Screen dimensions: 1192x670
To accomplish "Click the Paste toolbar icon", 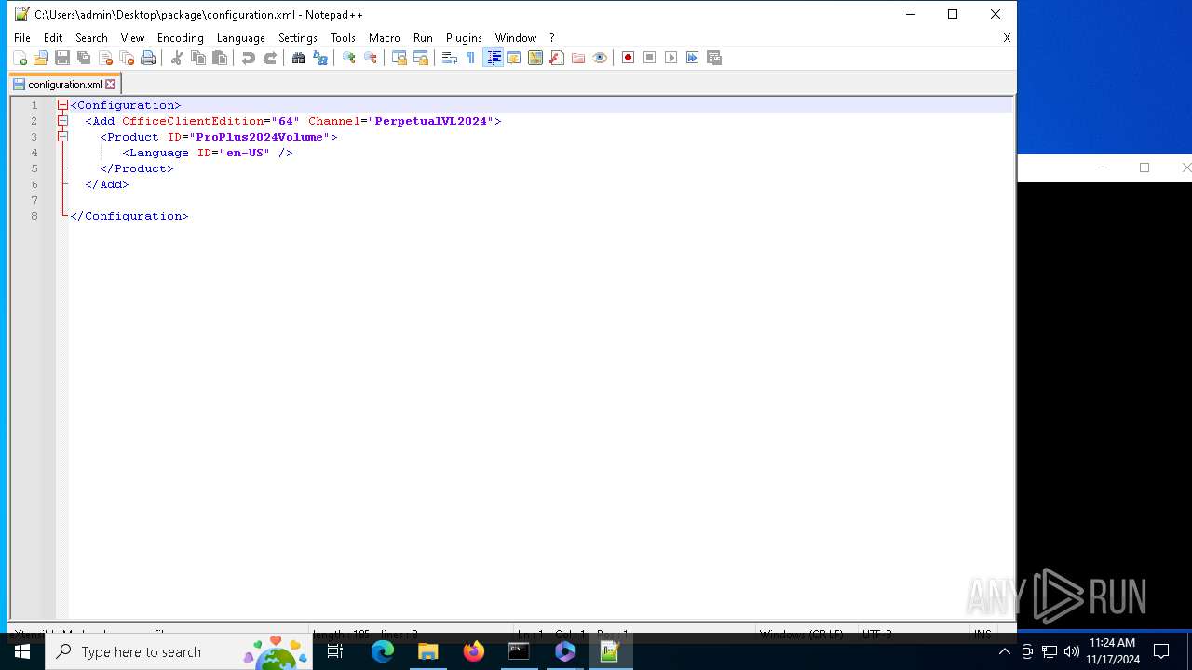I will pyautogui.click(x=220, y=58).
